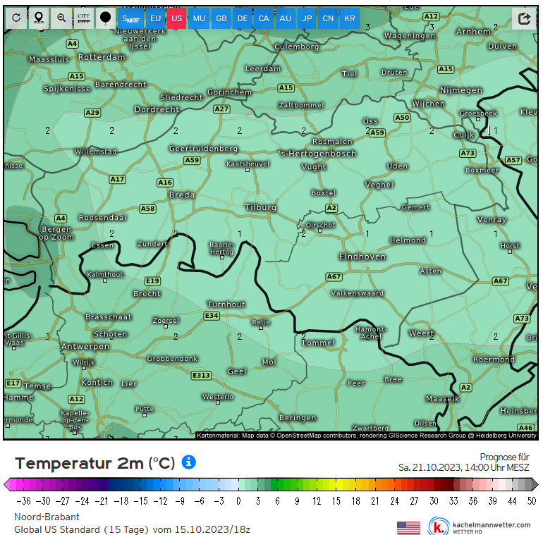The height and width of the screenshot is (535, 543).
Task: Click Brasschaat label on the map
Action: 109,317
